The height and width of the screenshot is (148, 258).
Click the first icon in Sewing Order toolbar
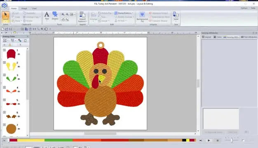(x=5, y=41)
